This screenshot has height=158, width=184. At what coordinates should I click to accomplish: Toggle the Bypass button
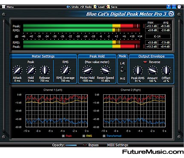point(85,145)
